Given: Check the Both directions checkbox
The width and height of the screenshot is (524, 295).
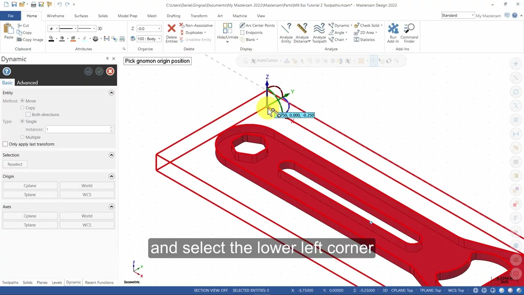Looking at the screenshot, I should 28,115.
